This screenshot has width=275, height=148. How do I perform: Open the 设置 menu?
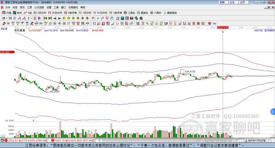(x=49, y=7)
